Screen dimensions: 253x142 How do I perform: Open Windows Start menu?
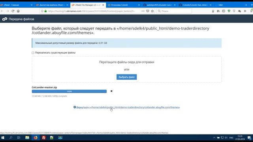pyautogui.click(x=3, y=138)
